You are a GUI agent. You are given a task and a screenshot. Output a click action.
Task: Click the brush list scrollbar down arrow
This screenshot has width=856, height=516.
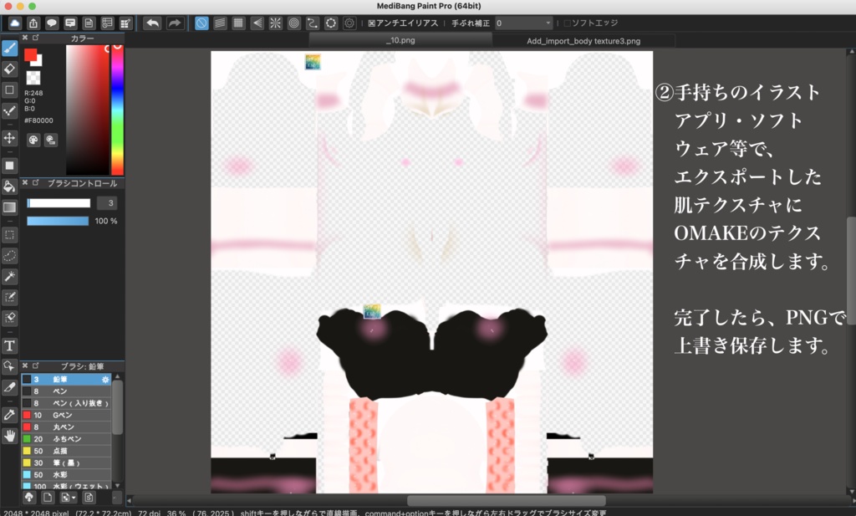point(117,485)
